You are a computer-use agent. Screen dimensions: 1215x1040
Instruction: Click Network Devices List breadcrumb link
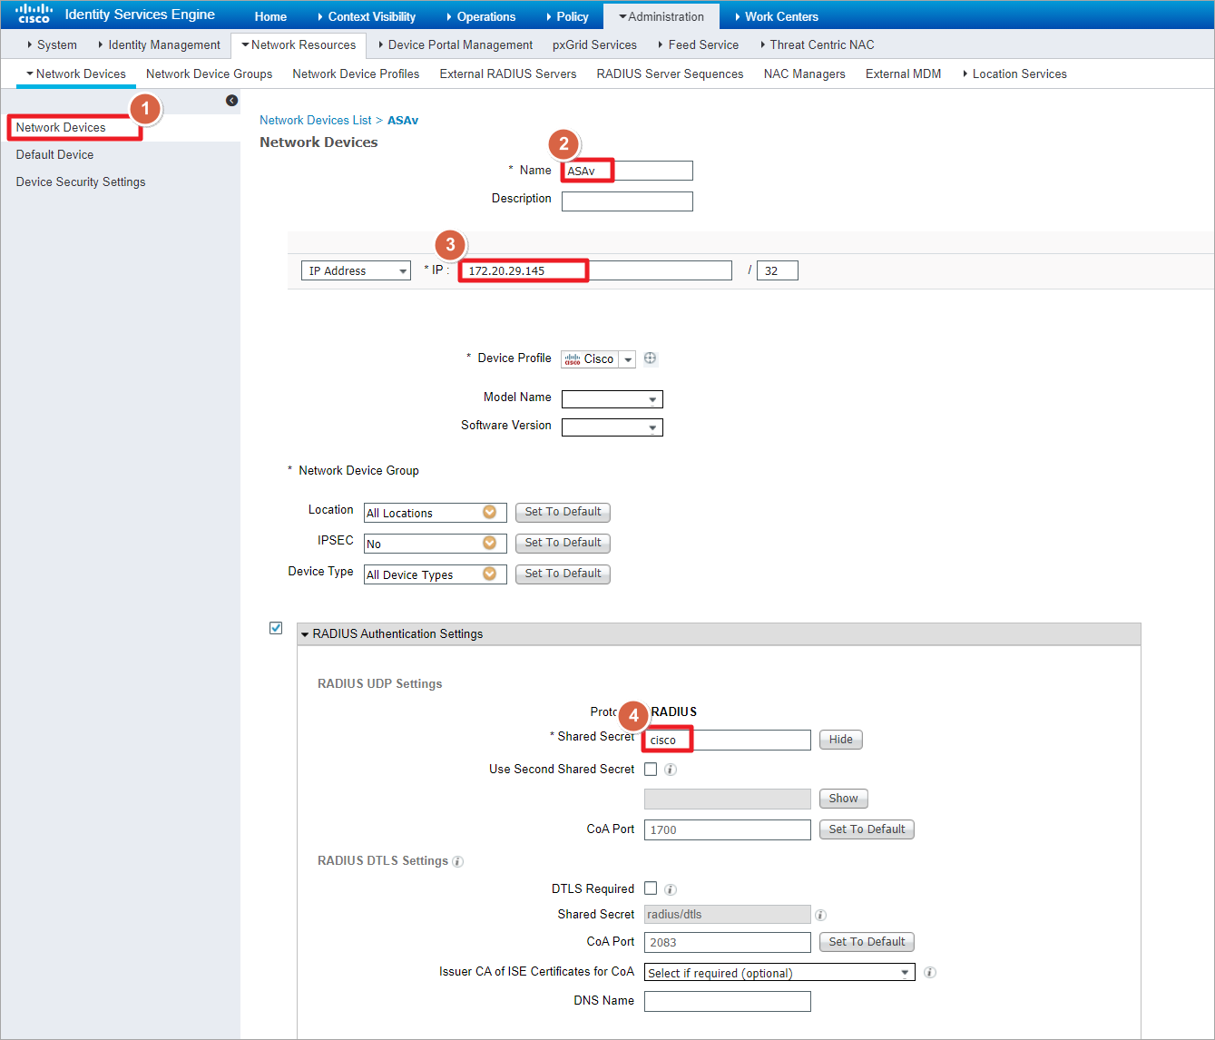pyautogui.click(x=315, y=120)
